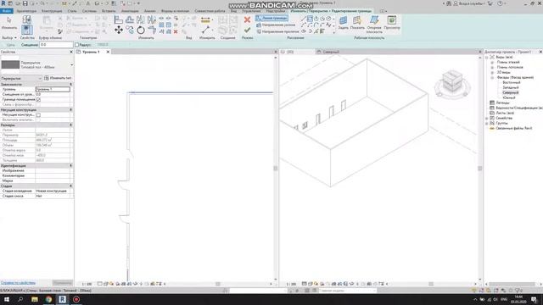This screenshot has height=305, width=543.
Task: Click the Boundary Line button
Action: [271, 18]
